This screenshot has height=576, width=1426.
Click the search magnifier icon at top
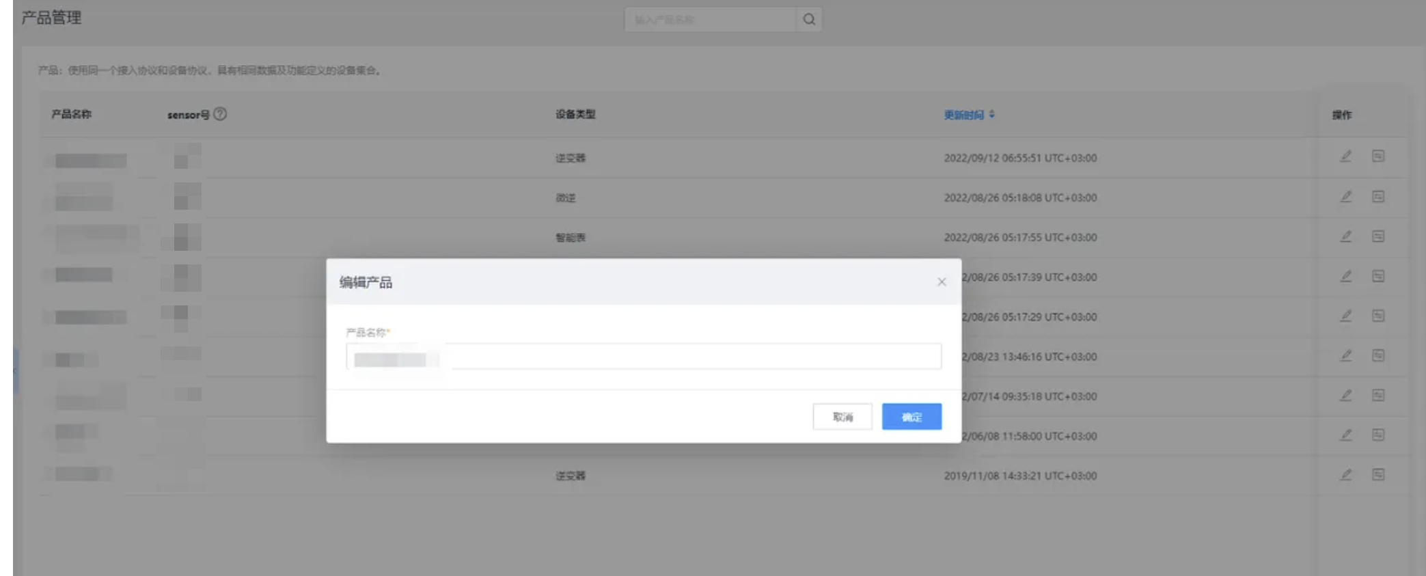[809, 19]
